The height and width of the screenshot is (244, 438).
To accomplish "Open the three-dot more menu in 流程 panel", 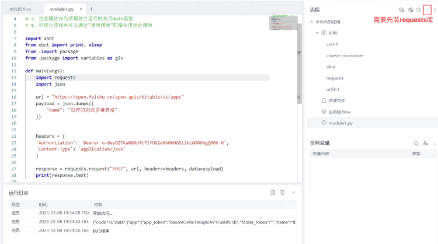I will point(427,10).
